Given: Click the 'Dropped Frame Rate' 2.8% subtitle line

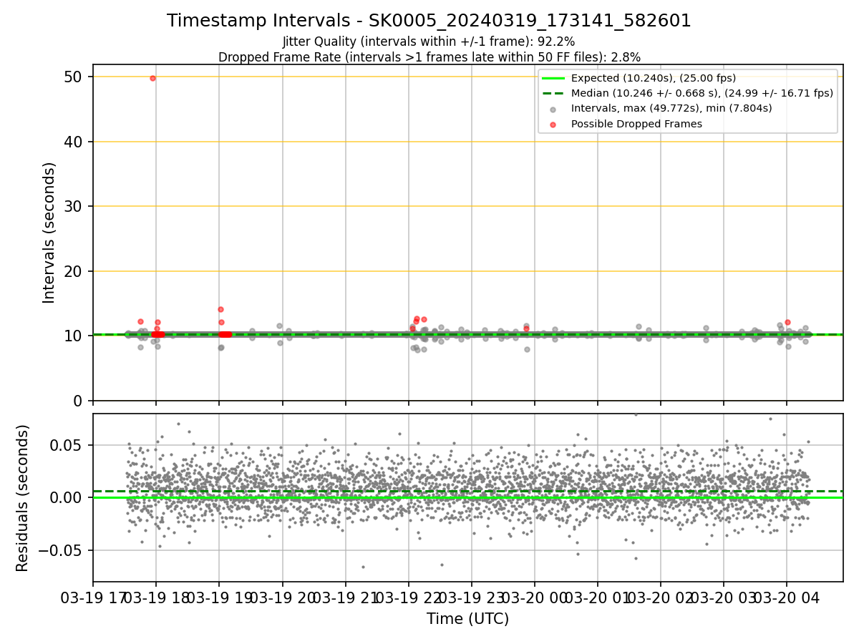Looking at the screenshot, I should point(429,57).
